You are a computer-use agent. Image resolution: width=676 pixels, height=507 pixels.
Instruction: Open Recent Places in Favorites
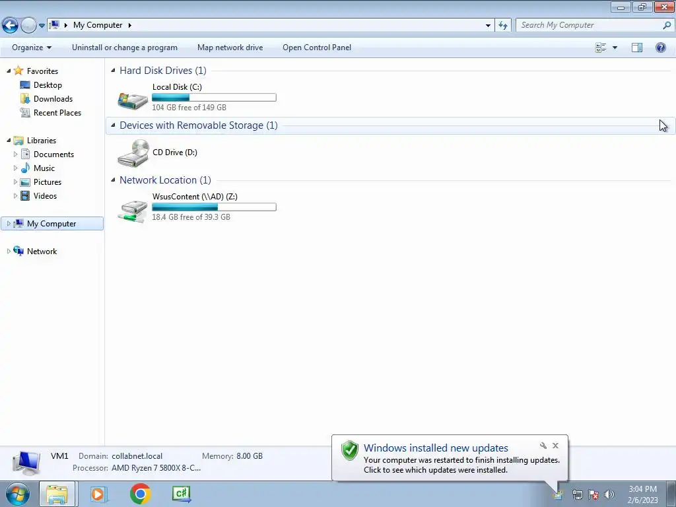point(57,112)
